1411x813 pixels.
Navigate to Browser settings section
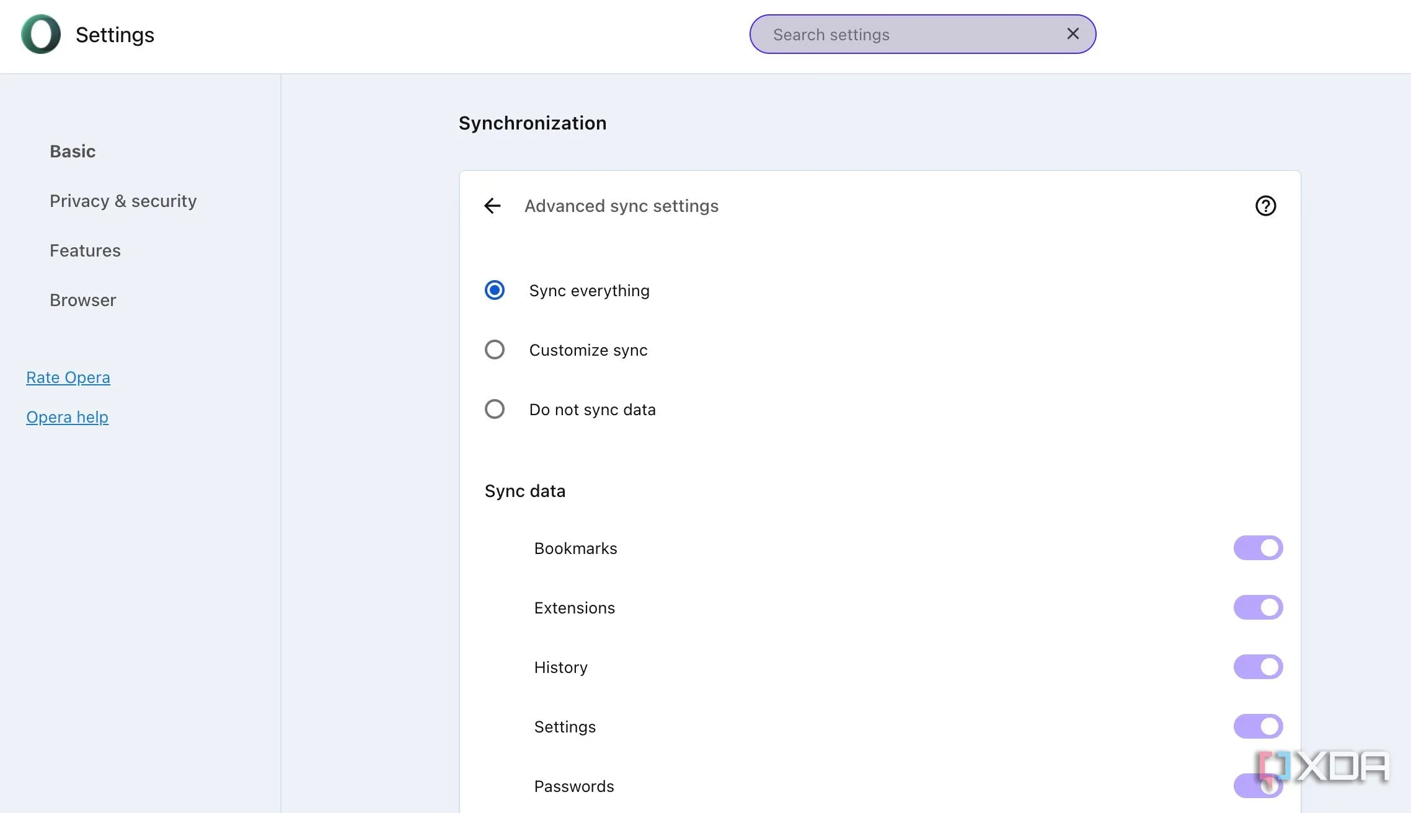click(82, 300)
